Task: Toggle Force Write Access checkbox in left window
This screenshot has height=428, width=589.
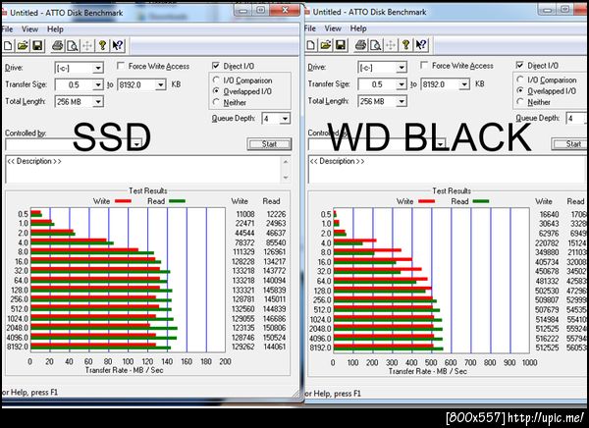Action: pos(121,66)
